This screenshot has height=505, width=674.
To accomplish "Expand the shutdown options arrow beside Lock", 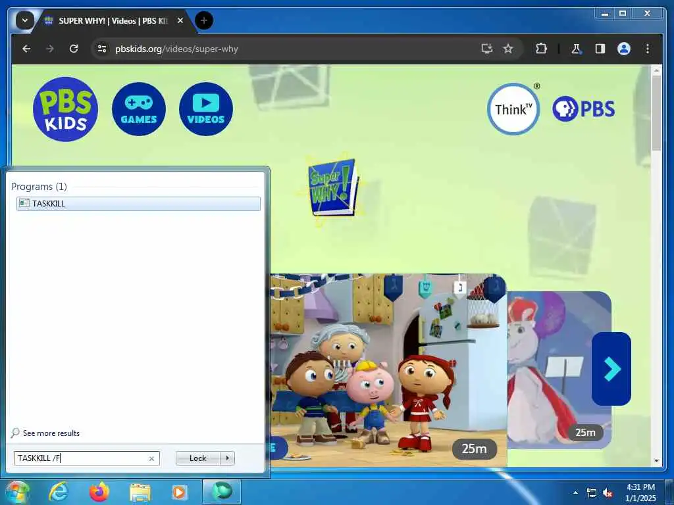I will tap(227, 458).
